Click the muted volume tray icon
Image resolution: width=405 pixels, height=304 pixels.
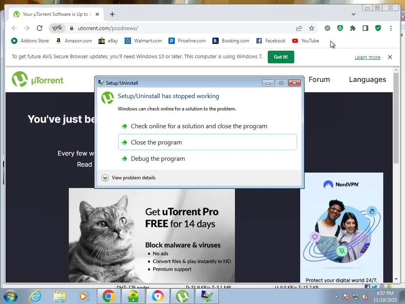pyautogui.click(x=365, y=296)
